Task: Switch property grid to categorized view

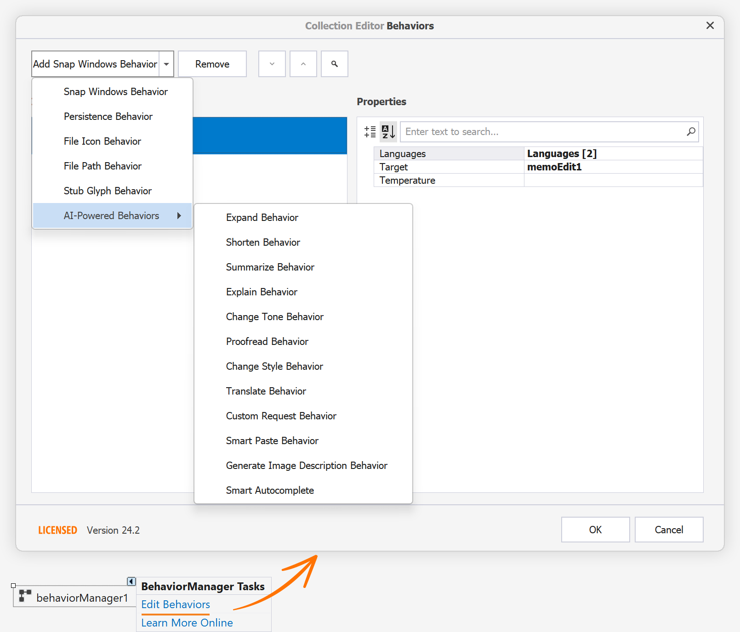Action: (x=370, y=132)
